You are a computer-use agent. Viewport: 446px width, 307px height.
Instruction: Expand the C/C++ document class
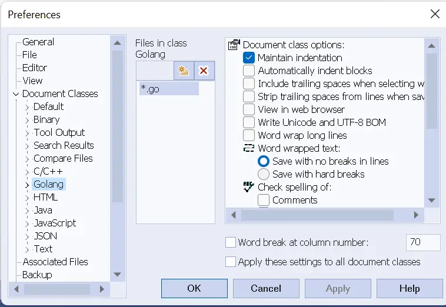27,172
